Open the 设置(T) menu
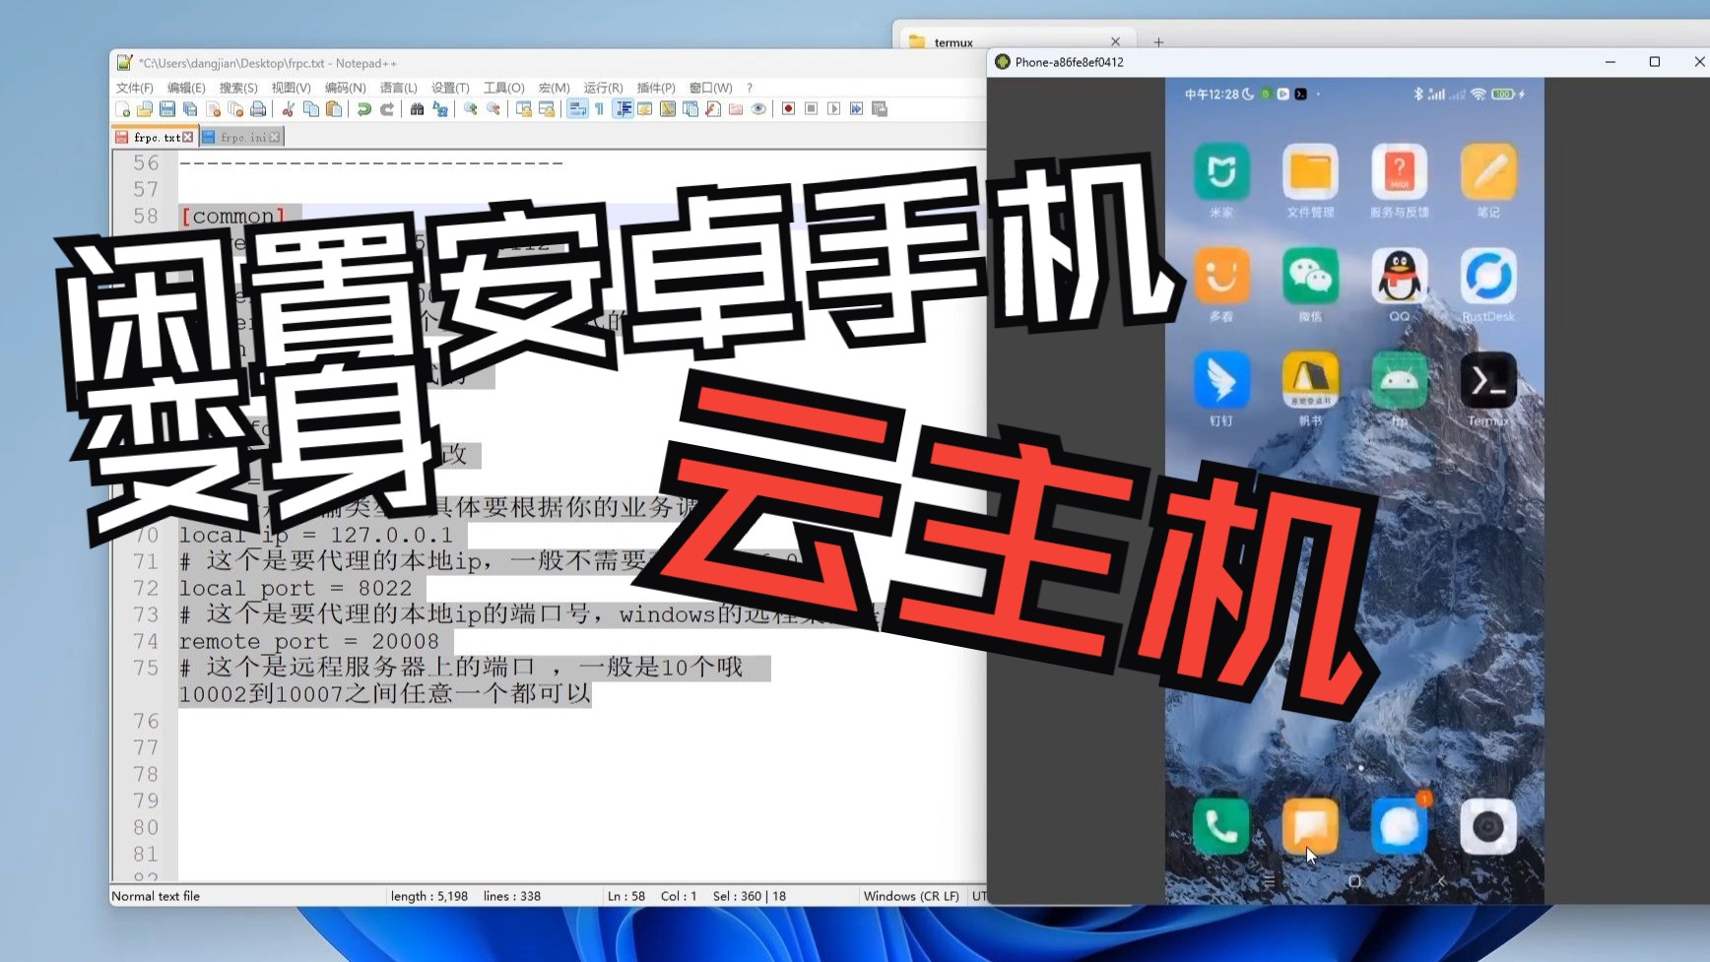This screenshot has height=962, width=1710. tap(450, 88)
